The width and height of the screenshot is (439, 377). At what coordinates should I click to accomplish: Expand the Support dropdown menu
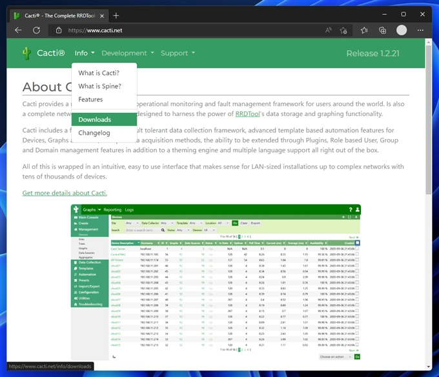point(178,53)
